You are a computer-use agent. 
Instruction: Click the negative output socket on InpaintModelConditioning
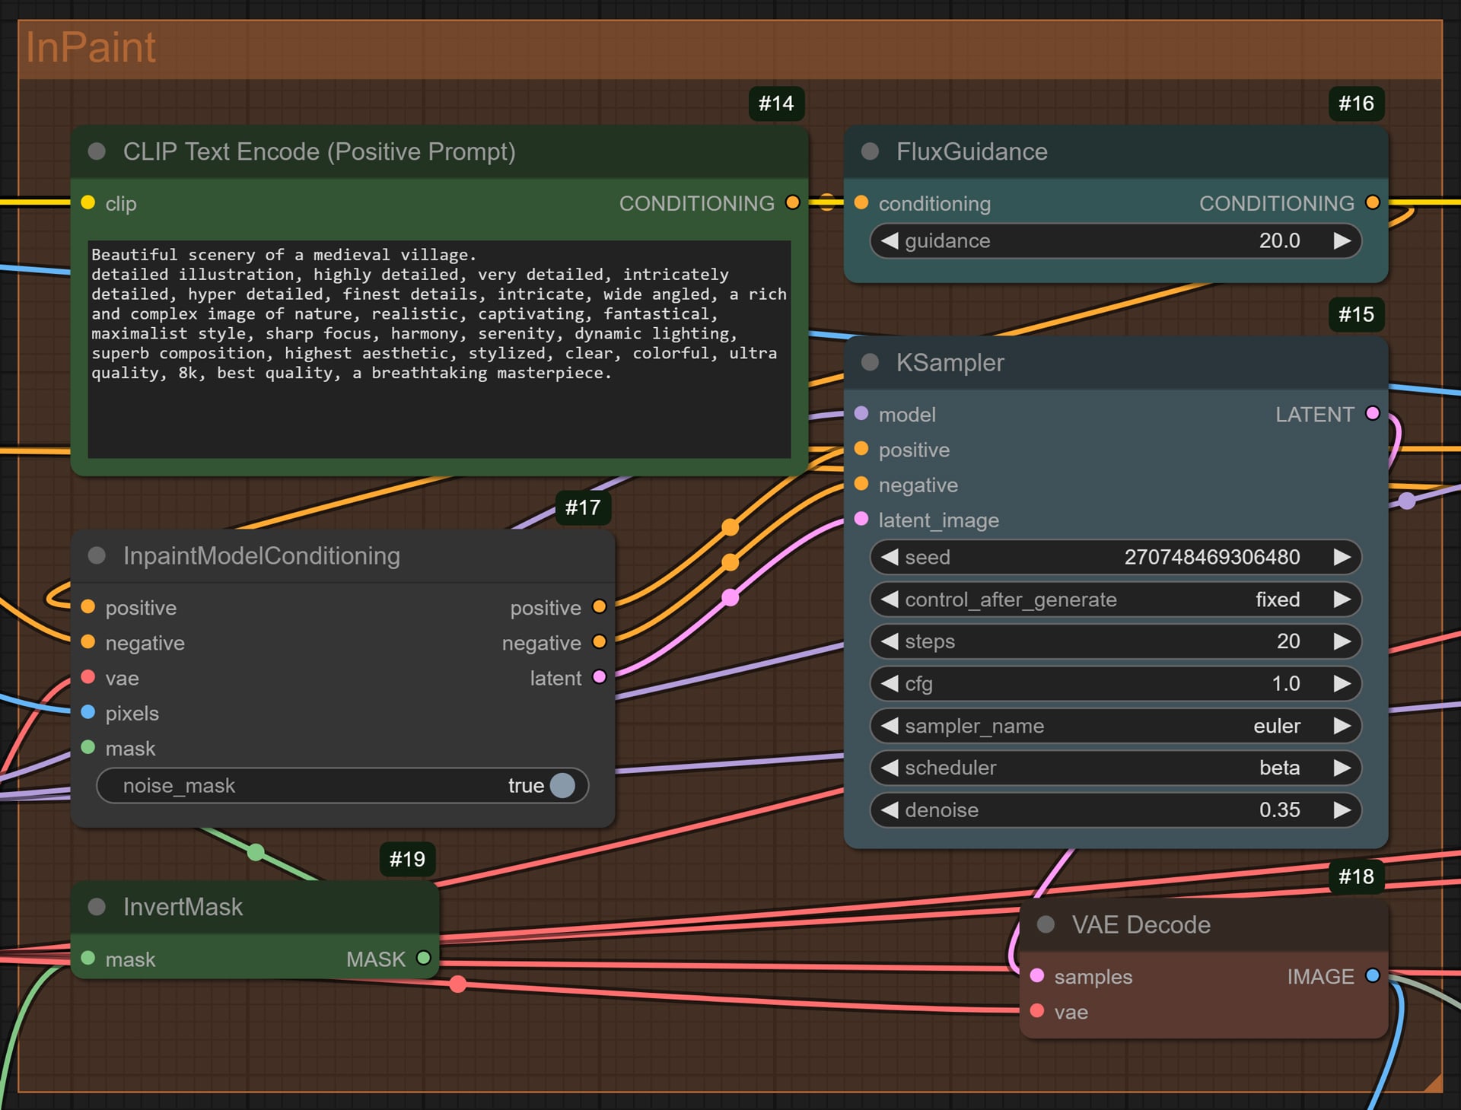599,641
